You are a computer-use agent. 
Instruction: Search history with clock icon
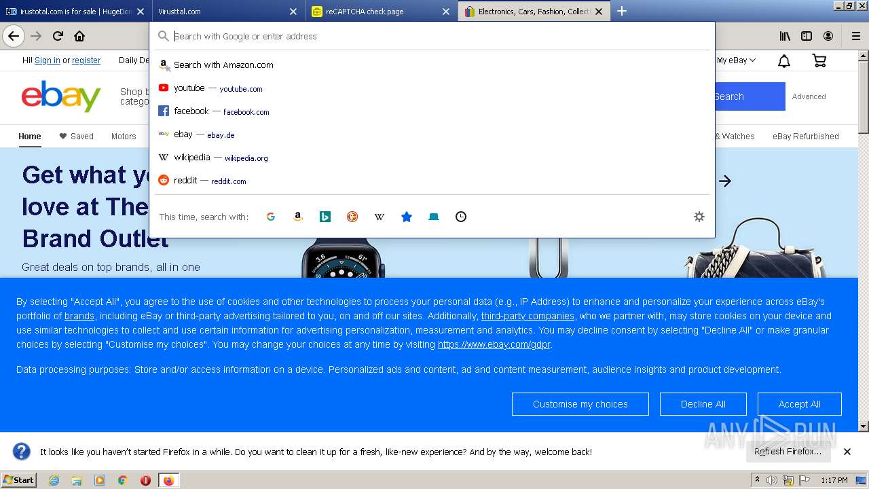pyautogui.click(x=460, y=217)
